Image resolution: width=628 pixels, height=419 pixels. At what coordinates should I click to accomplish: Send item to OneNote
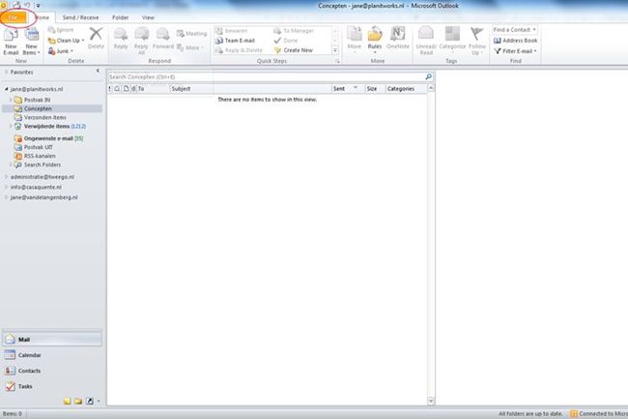coord(398,39)
